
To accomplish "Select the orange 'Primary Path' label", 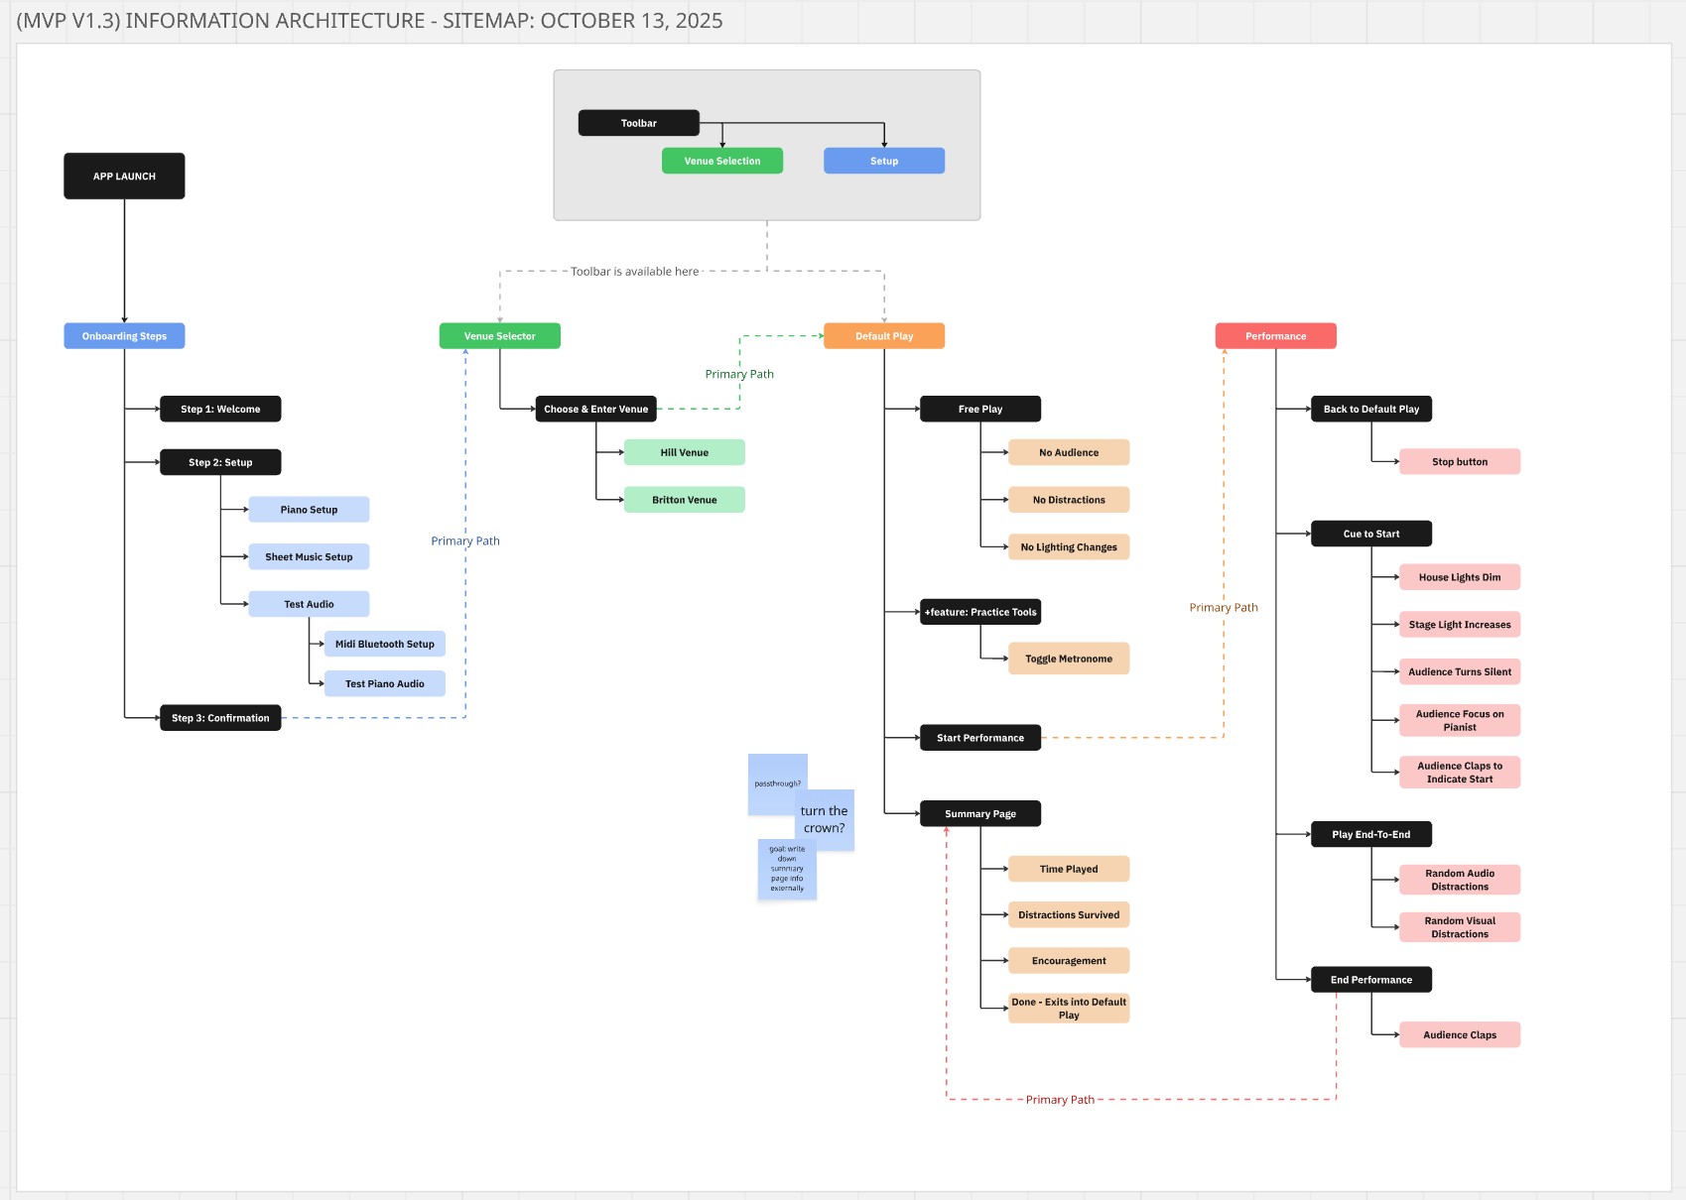I will (x=1224, y=608).
